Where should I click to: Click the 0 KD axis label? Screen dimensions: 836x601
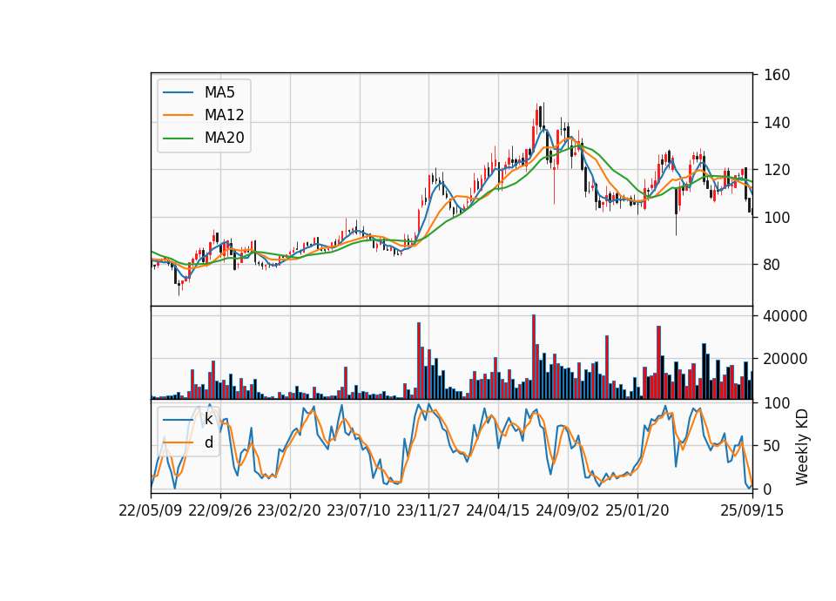coord(768,489)
